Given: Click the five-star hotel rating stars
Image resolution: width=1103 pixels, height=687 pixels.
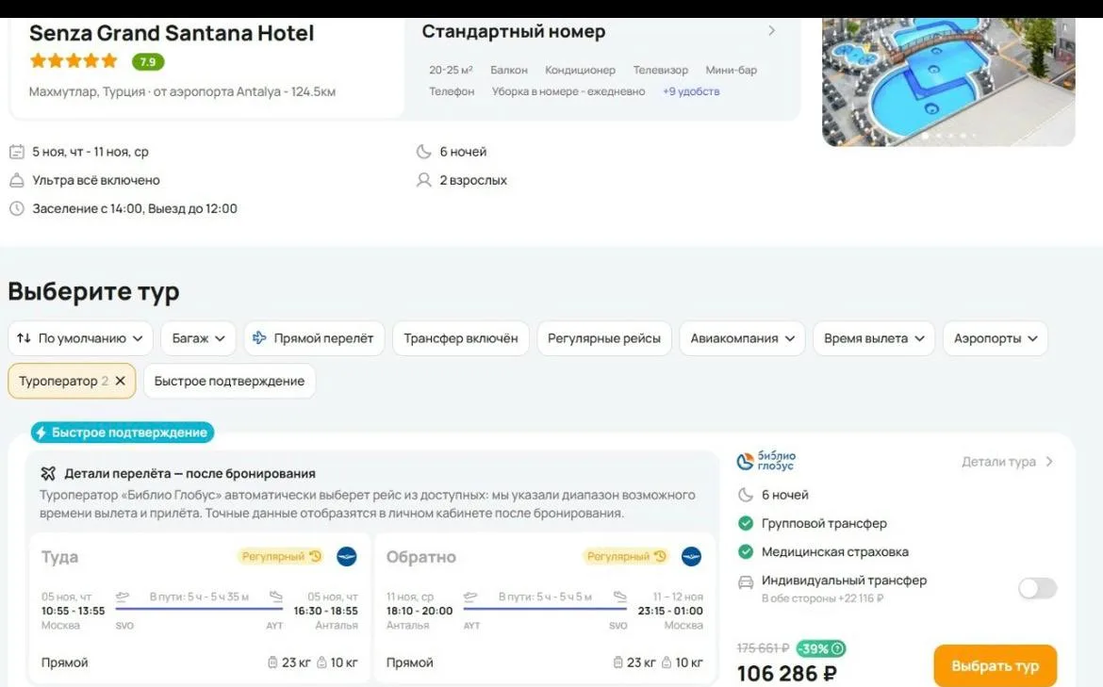Looking at the screenshot, I should [74, 61].
